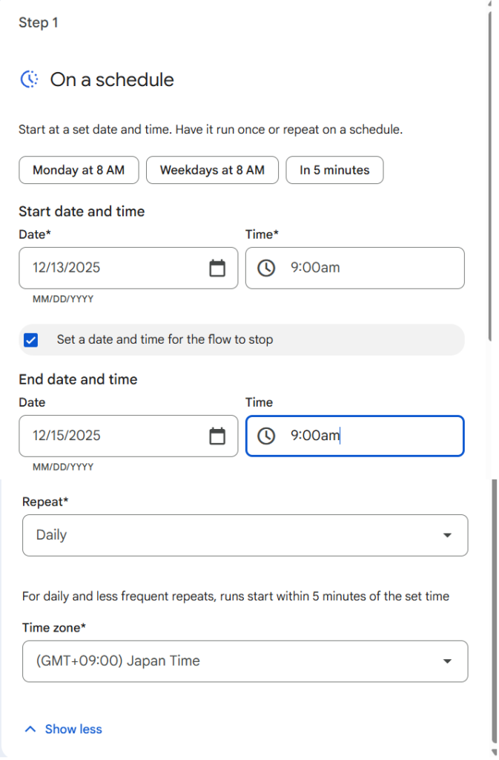Click the start date field showing 12/13/2025
Screen dimensions: 499x760
tap(111, 268)
